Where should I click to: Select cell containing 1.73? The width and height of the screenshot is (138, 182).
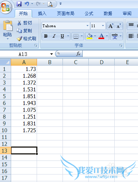[24, 69]
